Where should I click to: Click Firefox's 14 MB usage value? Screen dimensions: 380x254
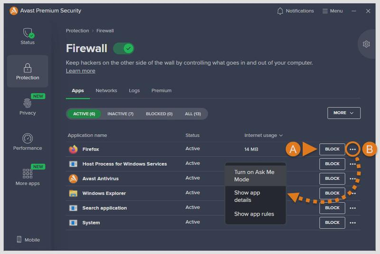click(x=251, y=149)
